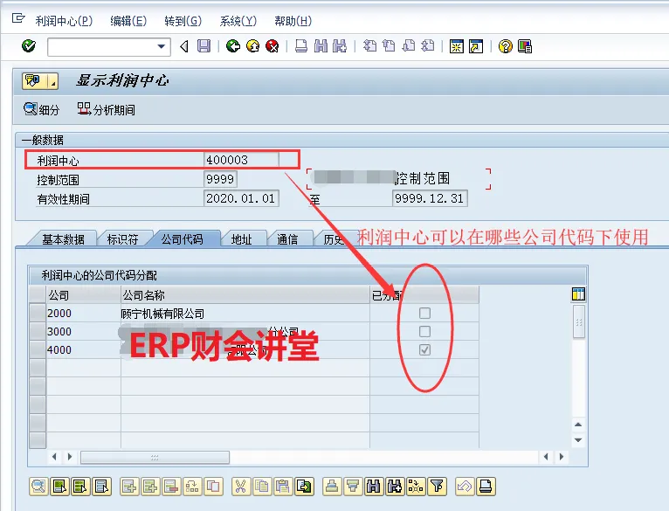The height and width of the screenshot is (511, 669).
Task: Toggle the assigned checkbox for company 4000
Action: point(424,349)
